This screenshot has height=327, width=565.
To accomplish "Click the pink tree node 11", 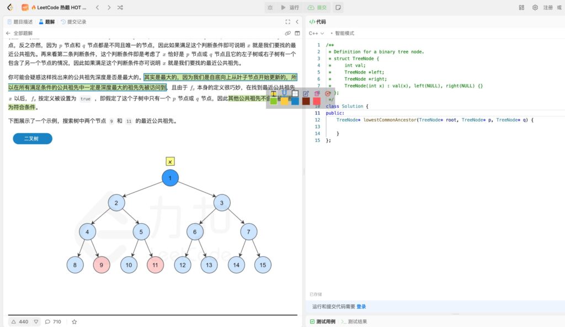I will [155, 265].
